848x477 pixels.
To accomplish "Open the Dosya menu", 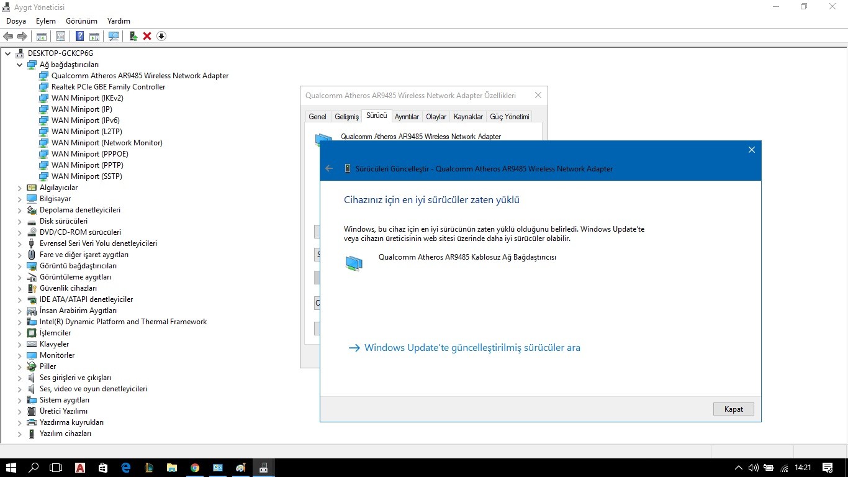I will tap(16, 21).
